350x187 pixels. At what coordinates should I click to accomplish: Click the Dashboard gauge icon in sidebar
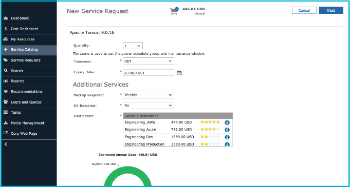click(x=6, y=18)
